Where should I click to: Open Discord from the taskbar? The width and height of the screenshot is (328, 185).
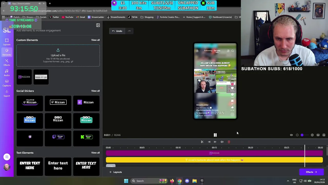tap(187, 181)
